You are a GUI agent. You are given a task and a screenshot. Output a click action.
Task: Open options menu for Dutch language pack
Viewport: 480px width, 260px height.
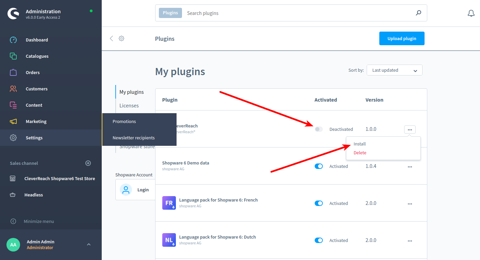(410, 241)
